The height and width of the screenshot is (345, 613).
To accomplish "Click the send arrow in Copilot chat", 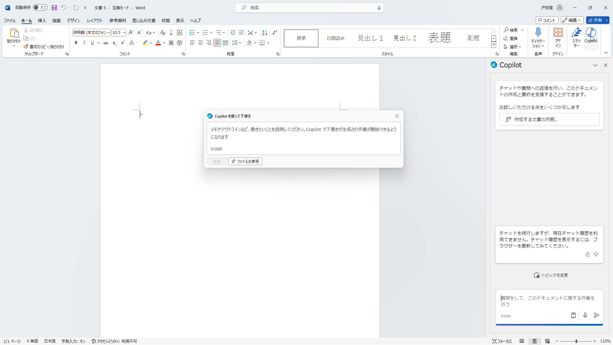I will 596,315.
